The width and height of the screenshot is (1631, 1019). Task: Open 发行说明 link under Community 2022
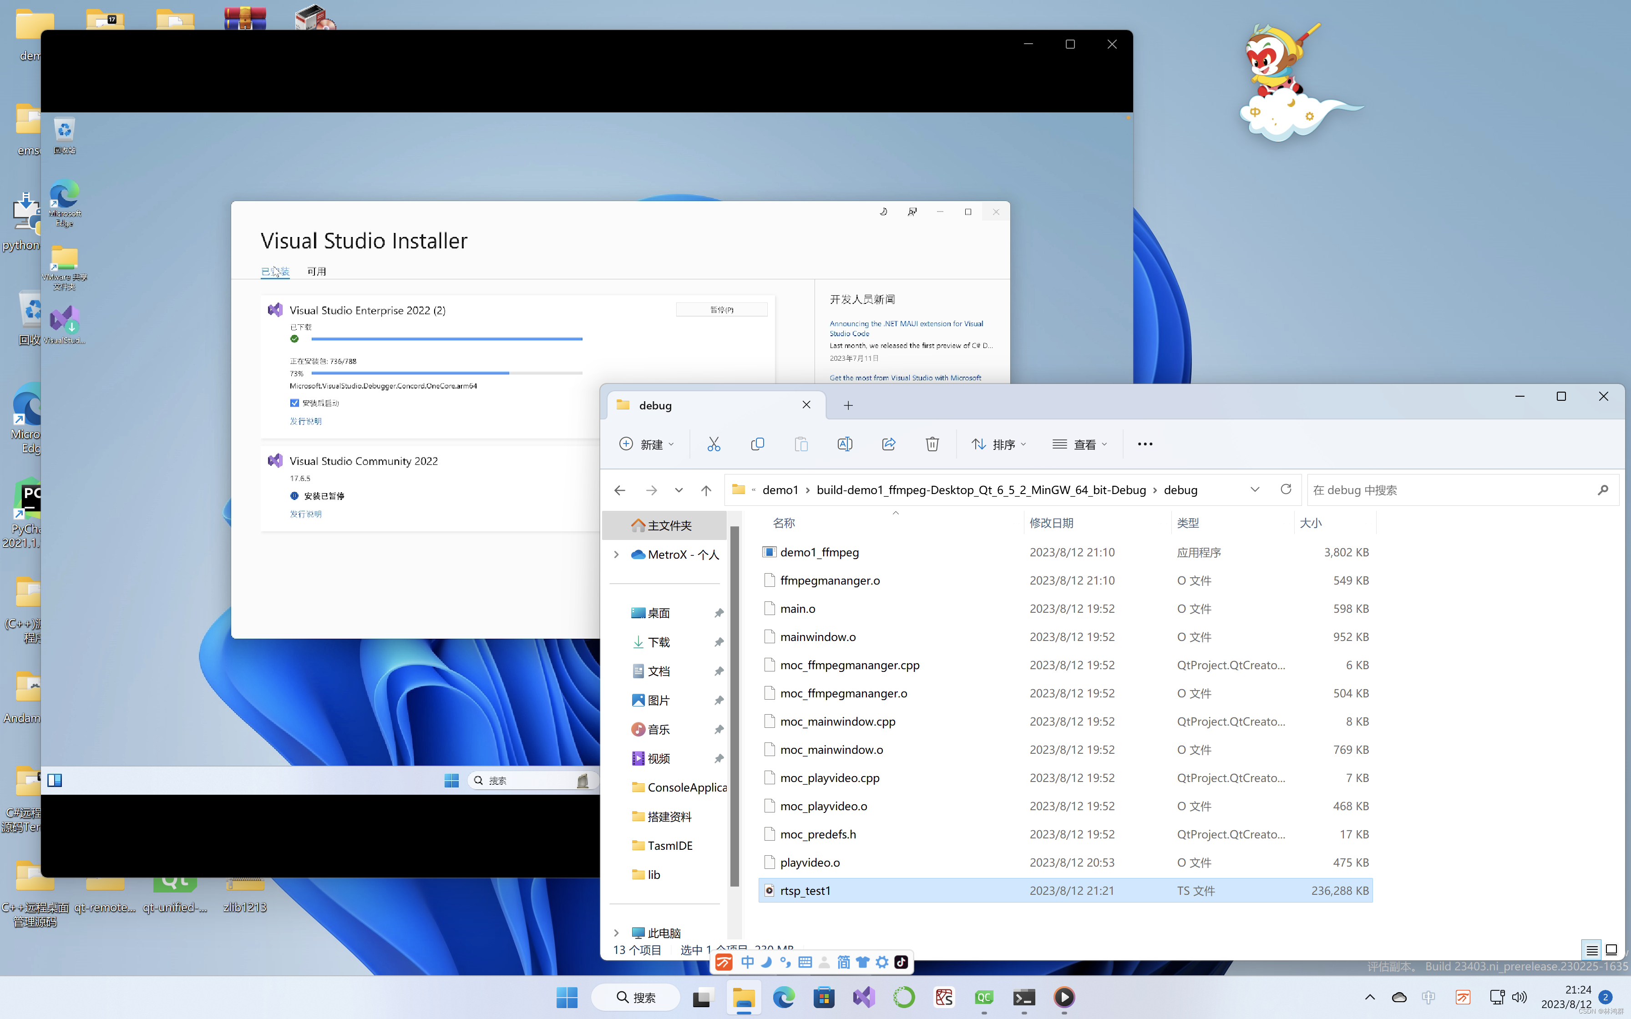coord(305,514)
